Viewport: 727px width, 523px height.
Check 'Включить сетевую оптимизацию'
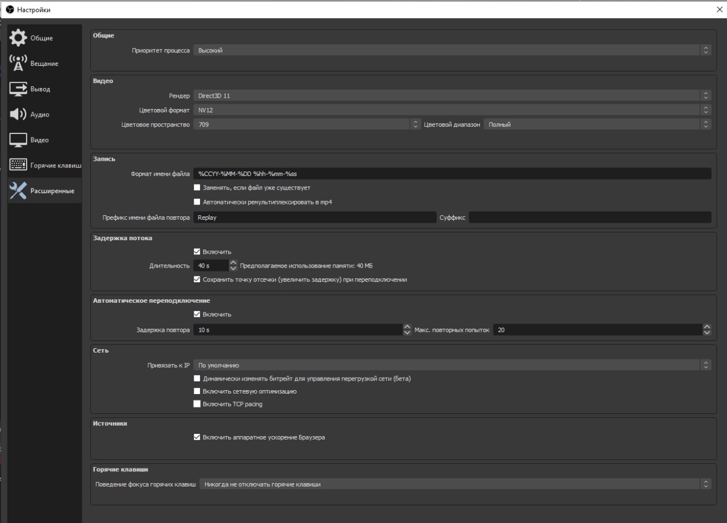coord(197,391)
